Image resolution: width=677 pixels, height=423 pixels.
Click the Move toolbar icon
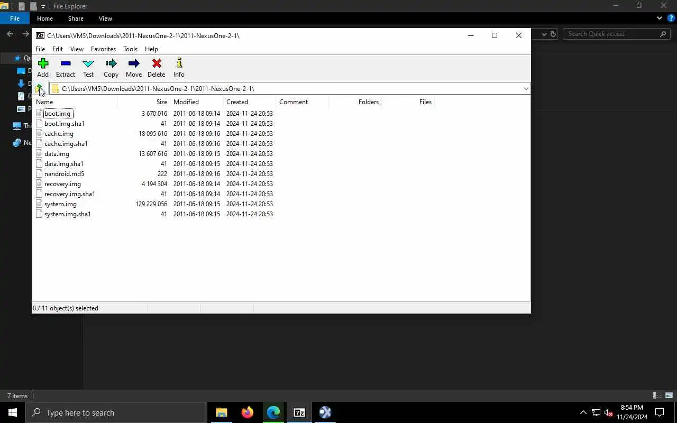[x=134, y=63]
